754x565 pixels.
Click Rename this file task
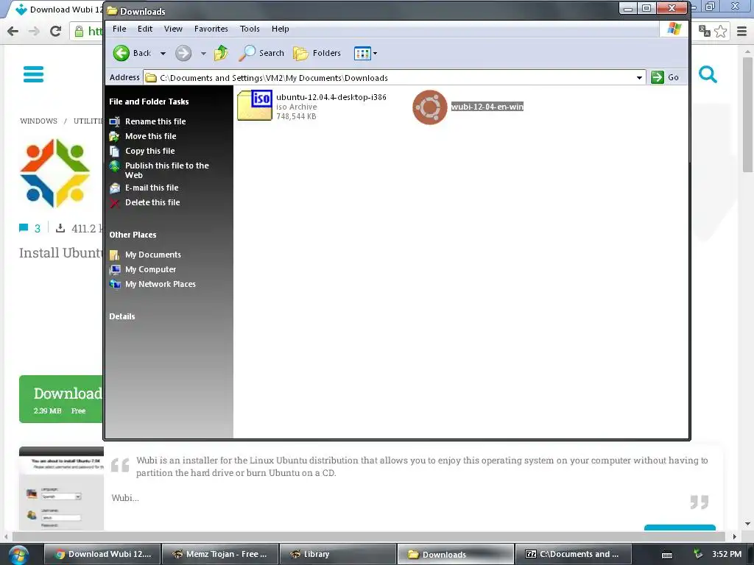pos(155,121)
